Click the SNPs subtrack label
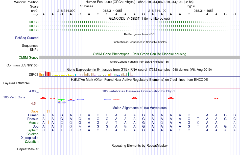This screenshot has width=240, height=155. [34, 50]
